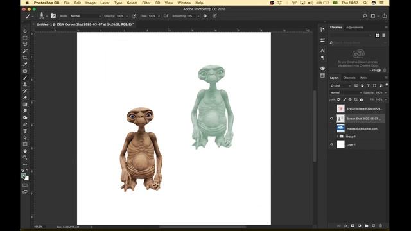Select the Smudge tool

[x=25, y=111]
